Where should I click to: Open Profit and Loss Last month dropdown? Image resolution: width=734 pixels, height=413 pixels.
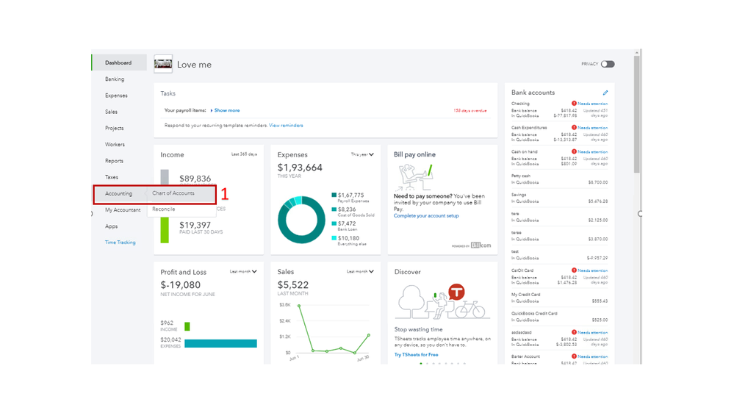[243, 272]
